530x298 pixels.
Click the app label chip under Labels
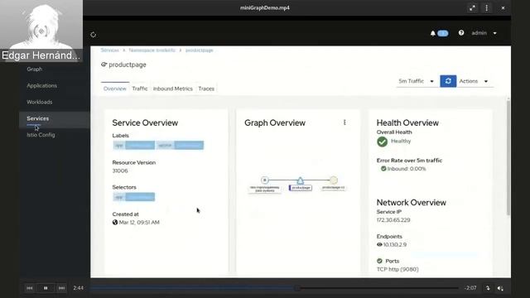point(134,146)
